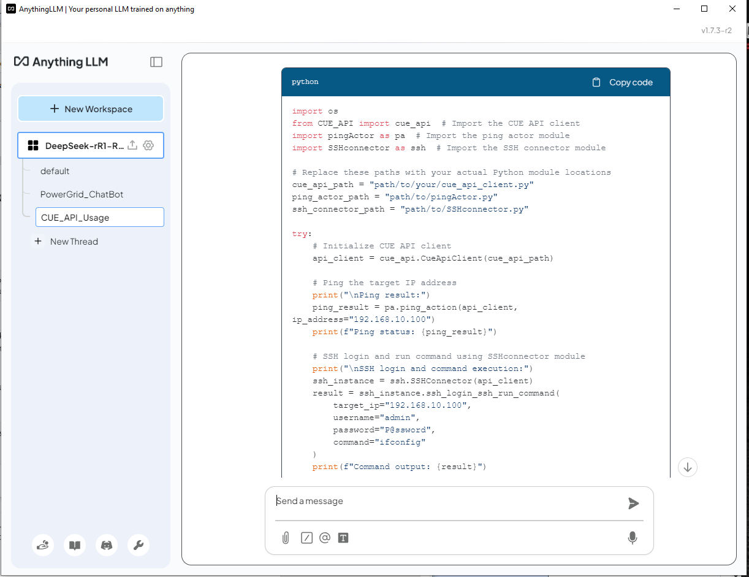Click the upload documents icon on the DeepSeek workspace

[x=132, y=145]
